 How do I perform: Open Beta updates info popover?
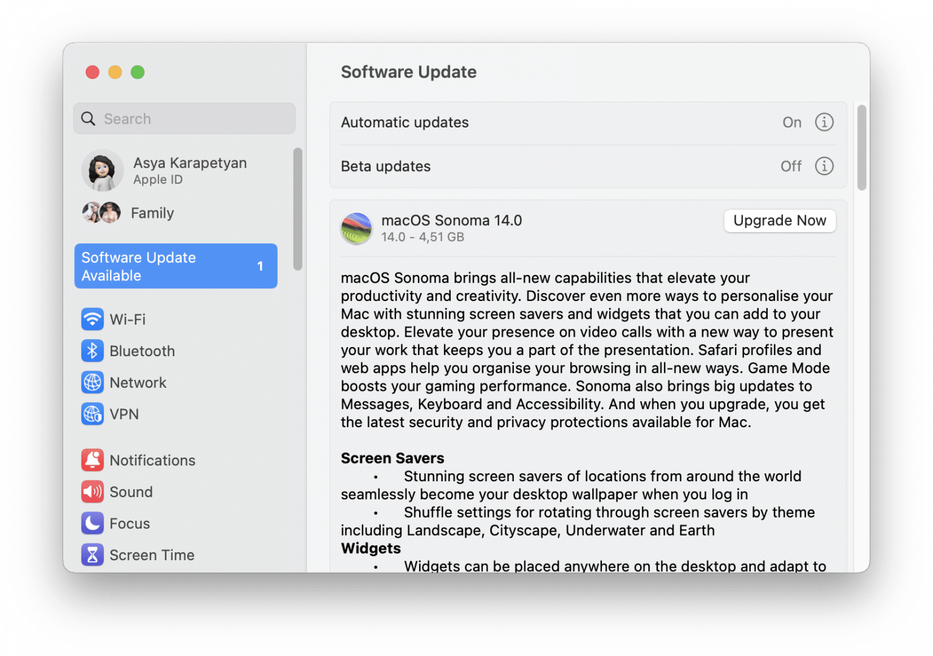click(824, 166)
